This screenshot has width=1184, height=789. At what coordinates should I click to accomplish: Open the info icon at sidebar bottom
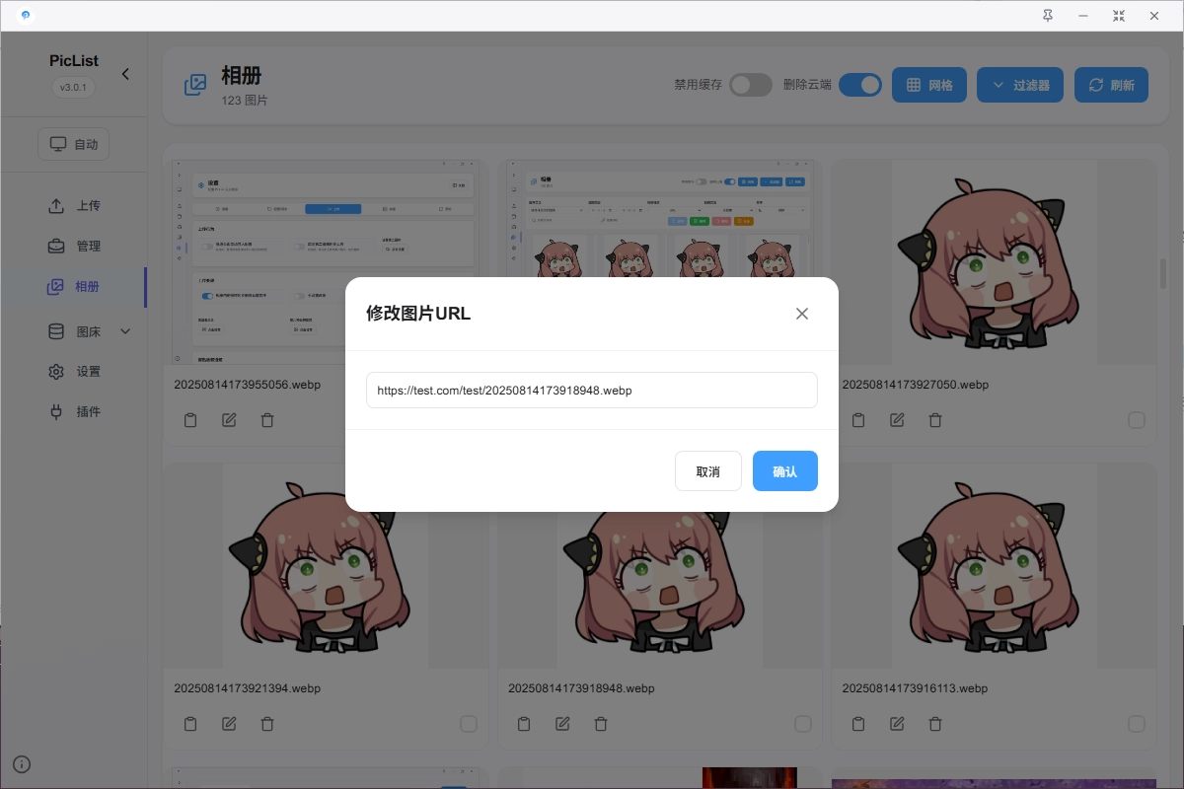(x=22, y=764)
